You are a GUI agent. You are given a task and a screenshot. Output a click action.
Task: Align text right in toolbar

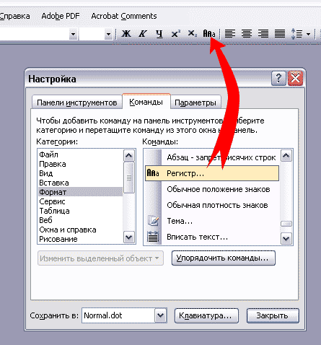(263, 34)
